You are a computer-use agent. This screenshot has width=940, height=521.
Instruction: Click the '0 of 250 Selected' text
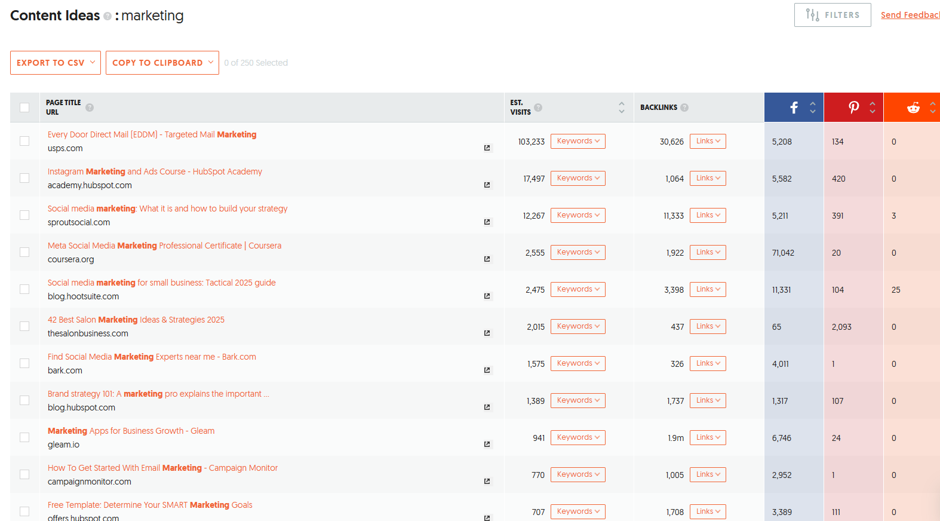click(256, 63)
